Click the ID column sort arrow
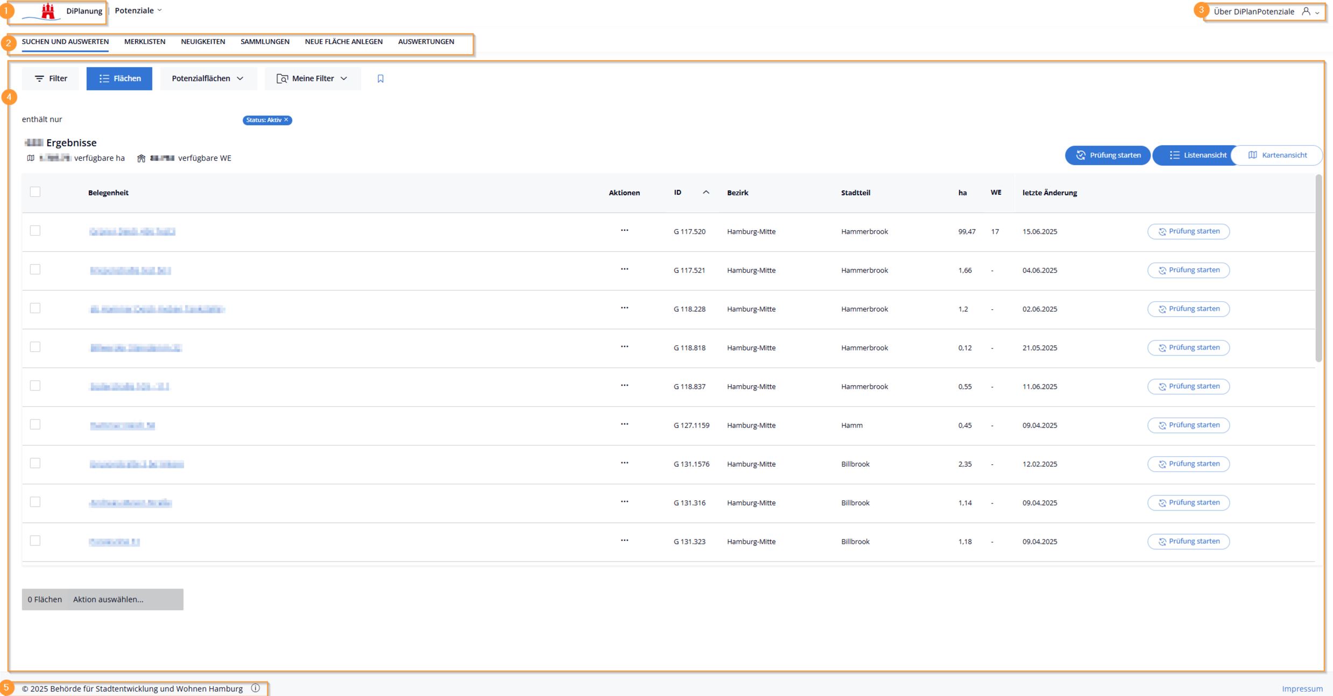 (706, 193)
